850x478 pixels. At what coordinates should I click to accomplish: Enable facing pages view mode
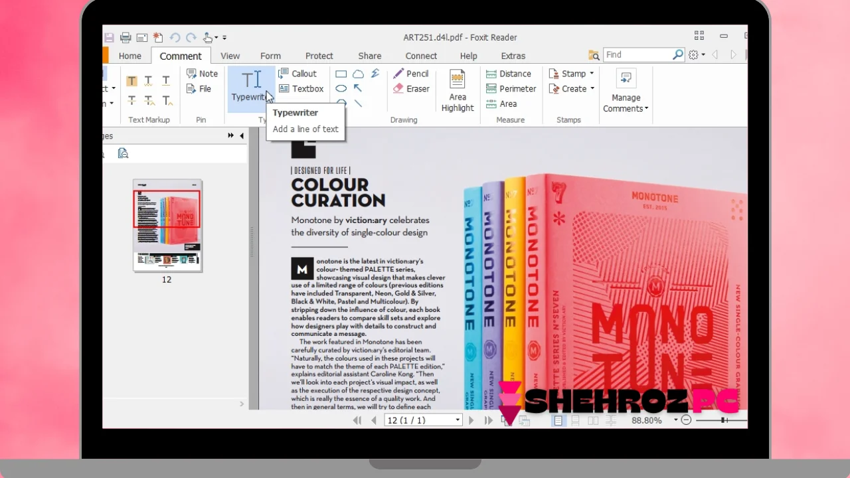click(x=594, y=420)
